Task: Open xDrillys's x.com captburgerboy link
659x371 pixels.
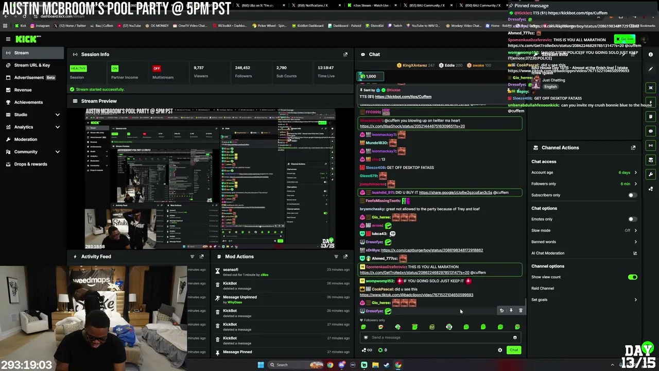Action: click(x=432, y=250)
